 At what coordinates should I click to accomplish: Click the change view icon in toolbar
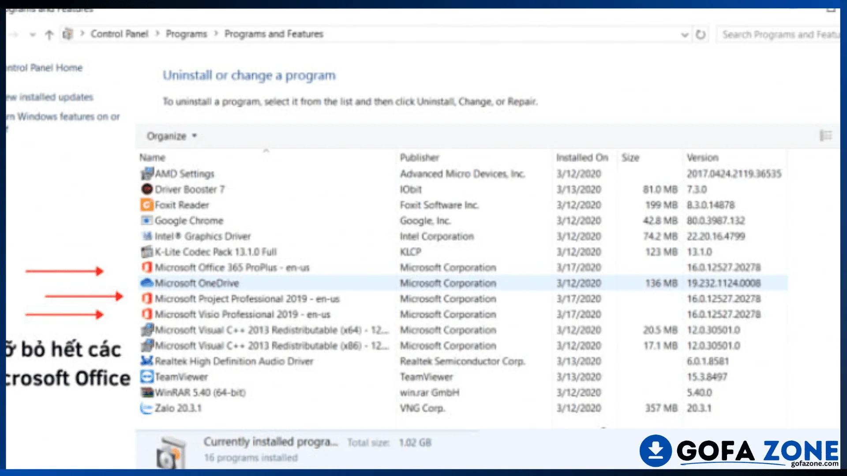tap(826, 136)
